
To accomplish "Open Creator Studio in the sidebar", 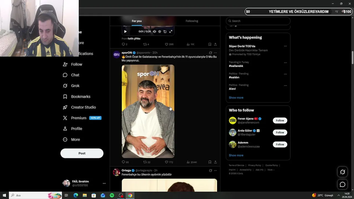I will click(80, 107).
